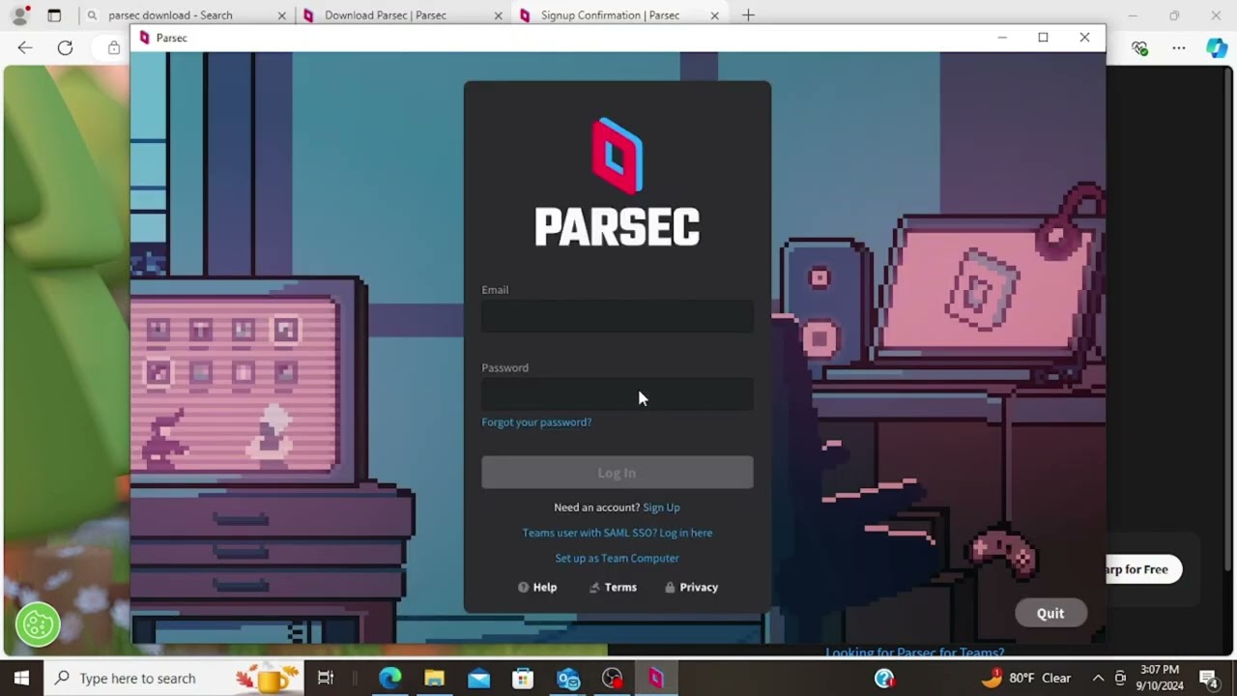Click the partly visible for Free button on webpage

[1143, 569]
